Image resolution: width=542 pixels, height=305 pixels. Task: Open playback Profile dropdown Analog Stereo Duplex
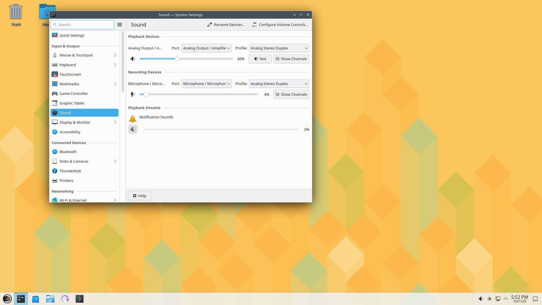[279, 48]
